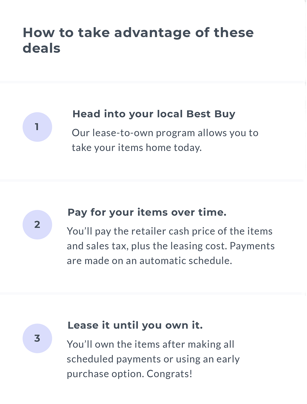Screen dimensions: 307x404
Task: Click the "Congrats!" text
Action: (169, 374)
